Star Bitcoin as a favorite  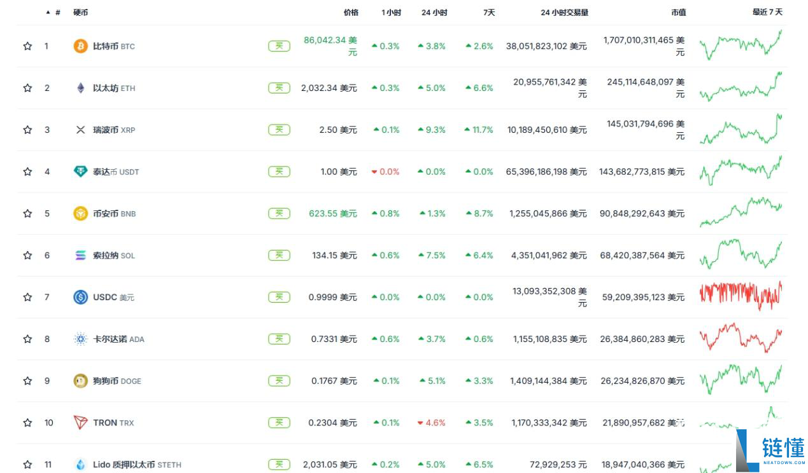tap(27, 46)
